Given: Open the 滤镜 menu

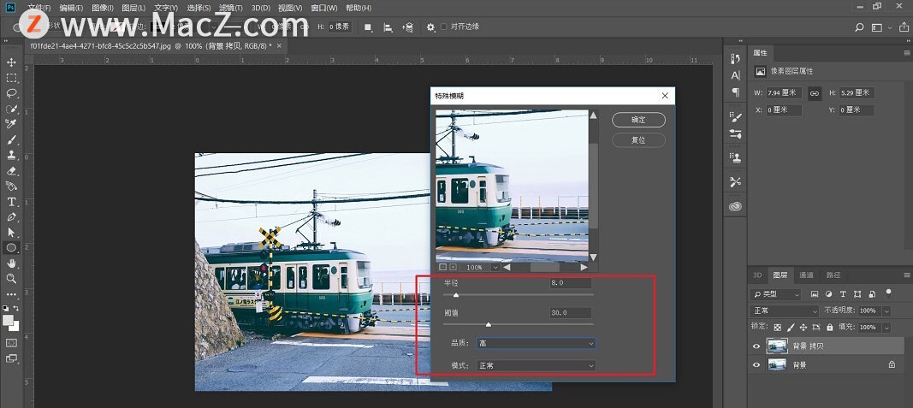Looking at the screenshot, I should pyautogui.click(x=229, y=8).
